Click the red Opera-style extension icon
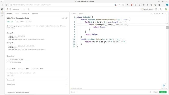This screenshot has height=95, width=169. 132,5
